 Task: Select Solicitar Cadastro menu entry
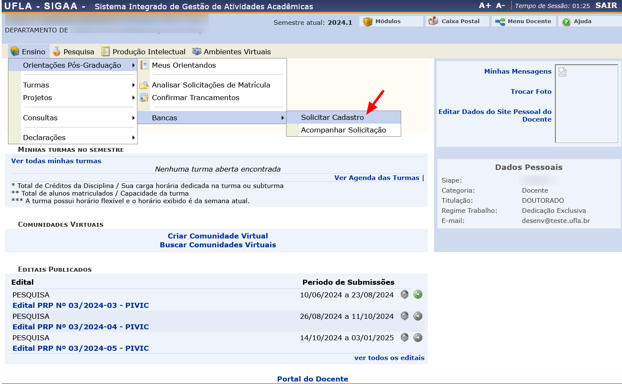point(343,117)
